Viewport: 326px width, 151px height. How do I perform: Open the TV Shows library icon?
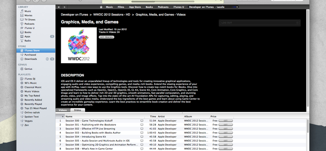(22, 19)
